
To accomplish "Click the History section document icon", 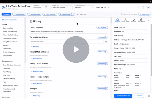I will pyautogui.click(x=31, y=21).
